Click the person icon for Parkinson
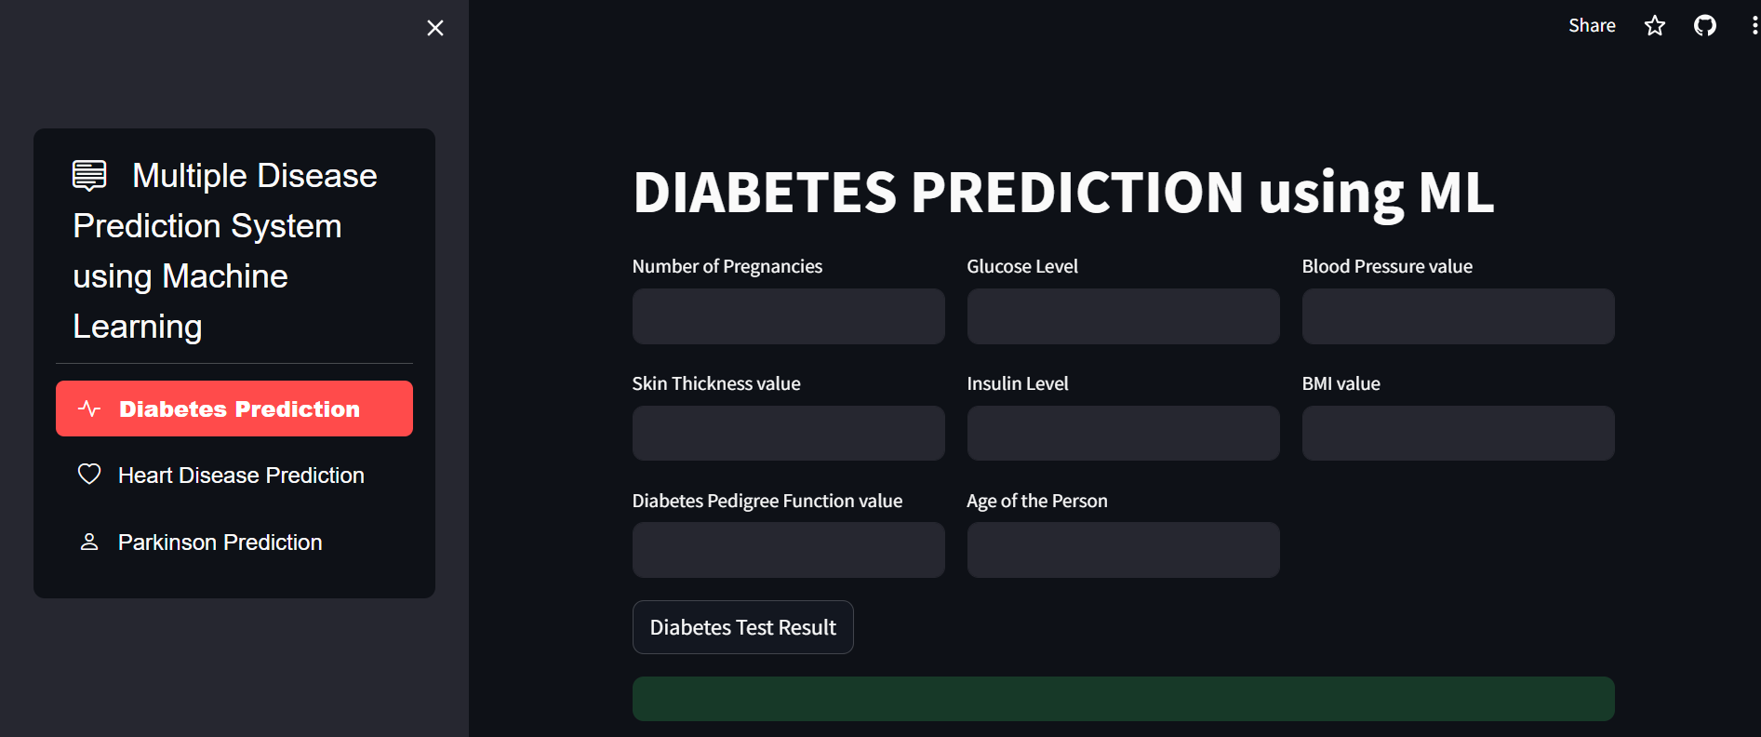 coord(89,542)
